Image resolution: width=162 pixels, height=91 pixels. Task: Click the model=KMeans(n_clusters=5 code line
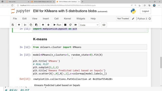point(68,55)
